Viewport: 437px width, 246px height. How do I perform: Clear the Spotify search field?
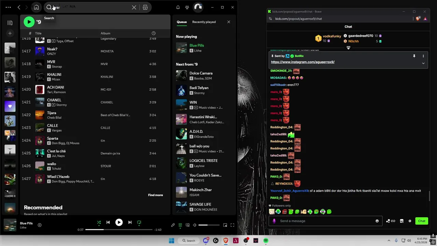pyautogui.click(x=134, y=7)
